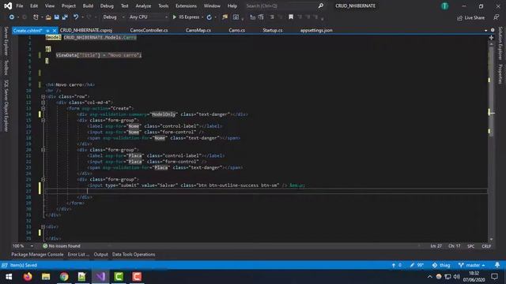Open the 100 % zoom level dropdown
Viewport: 506px width, 284px height.
(23, 246)
